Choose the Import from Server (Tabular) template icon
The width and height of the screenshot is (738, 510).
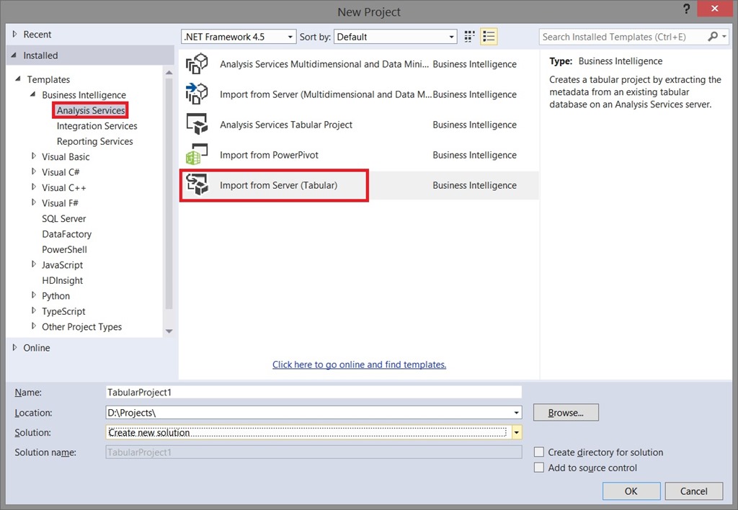point(197,184)
